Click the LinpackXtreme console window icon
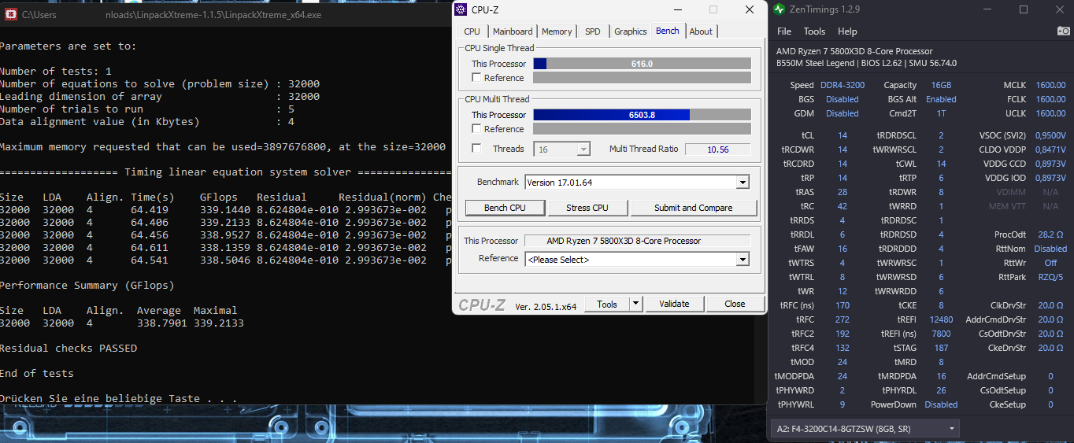The image size is (1074, 443). click(x=9, y=14)
